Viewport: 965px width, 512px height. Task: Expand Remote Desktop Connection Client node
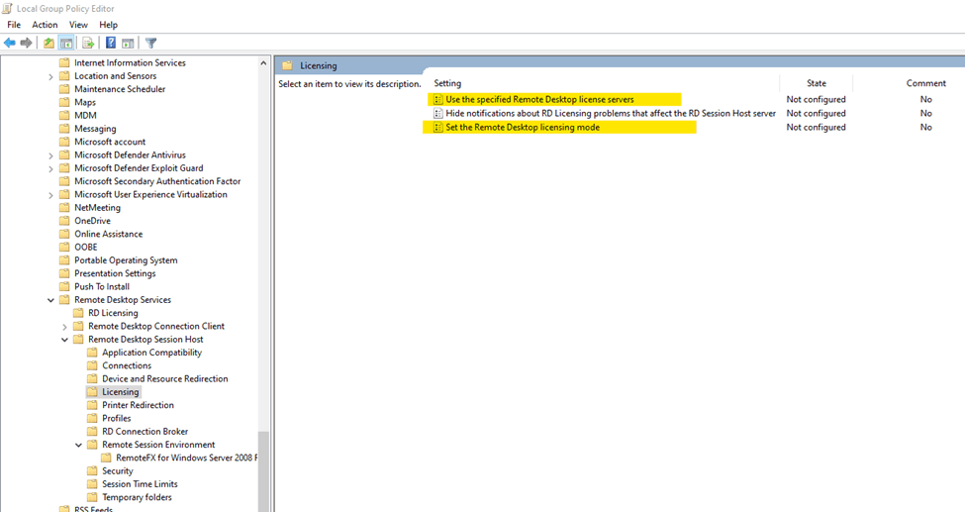click(x=64, y=327)
